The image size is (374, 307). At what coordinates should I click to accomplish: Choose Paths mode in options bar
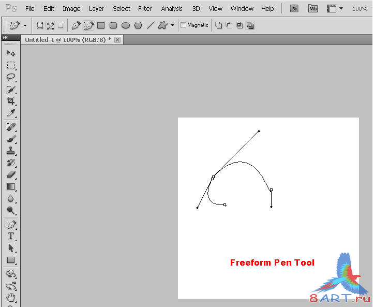tap(50, 25)
